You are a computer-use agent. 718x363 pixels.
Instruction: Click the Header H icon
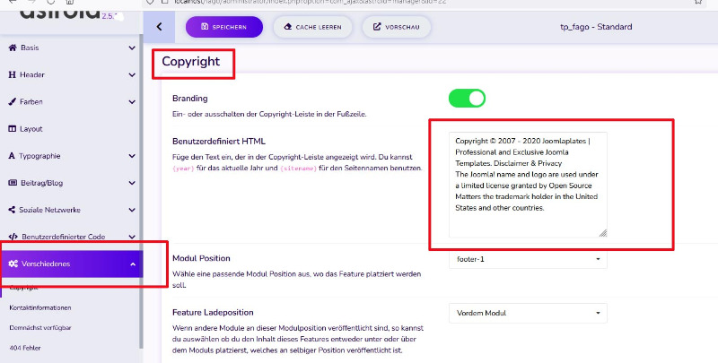(13, 74)
